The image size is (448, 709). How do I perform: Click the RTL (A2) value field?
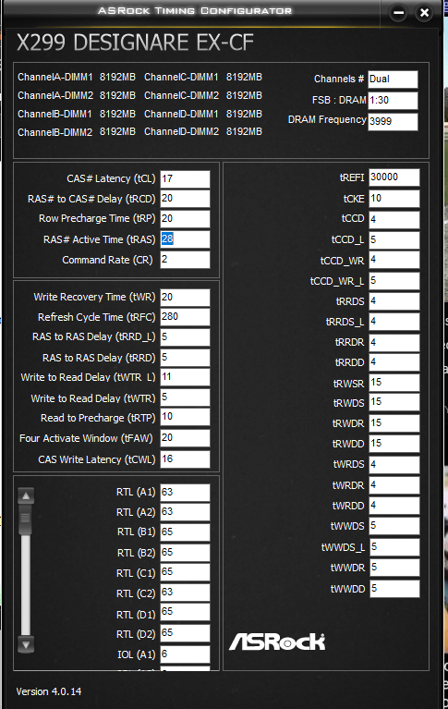coord(185,512)
